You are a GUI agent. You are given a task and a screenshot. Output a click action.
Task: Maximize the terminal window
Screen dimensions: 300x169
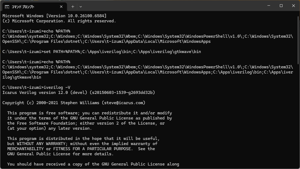coord(281,6)
